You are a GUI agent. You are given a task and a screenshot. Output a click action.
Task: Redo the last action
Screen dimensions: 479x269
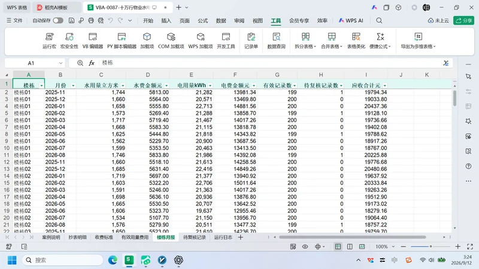tap(120, 20)
